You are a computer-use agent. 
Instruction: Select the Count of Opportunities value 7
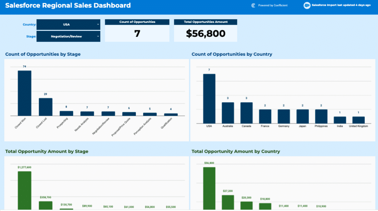137,34
